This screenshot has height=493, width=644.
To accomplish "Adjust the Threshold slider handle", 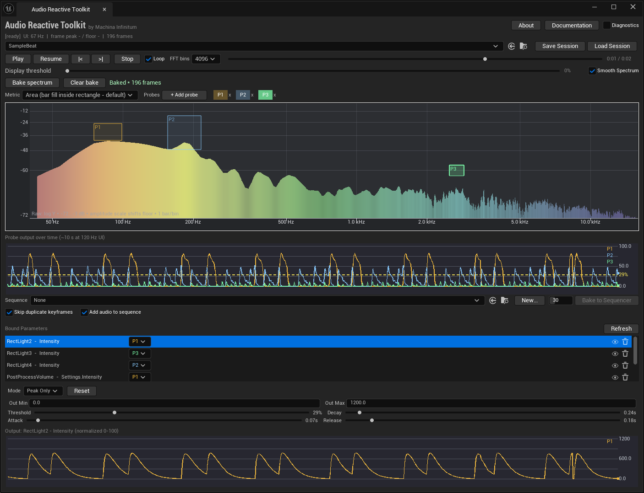I will pos(115,413).
